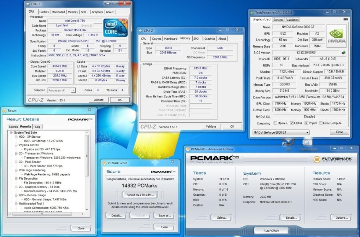
Task: Click the PCMark Score window title icon
Action: pos(104,163)
